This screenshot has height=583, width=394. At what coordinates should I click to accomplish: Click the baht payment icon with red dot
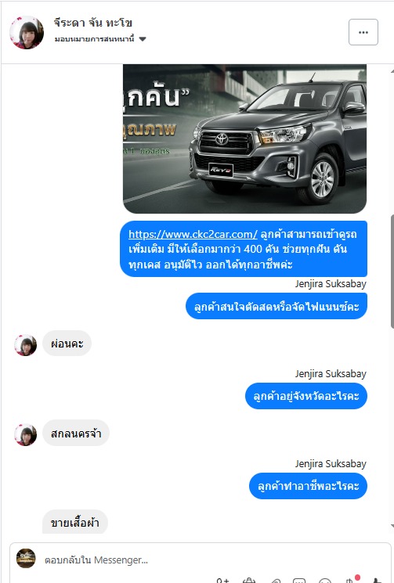(x=351, y=580)
